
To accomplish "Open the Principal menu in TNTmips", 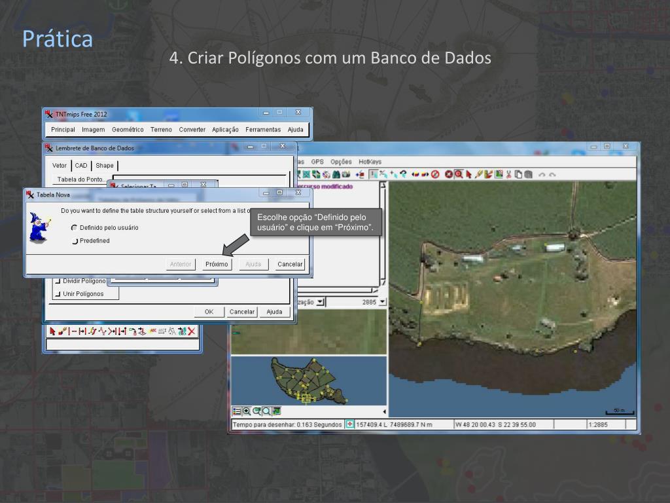I will (x=63, y=130).
